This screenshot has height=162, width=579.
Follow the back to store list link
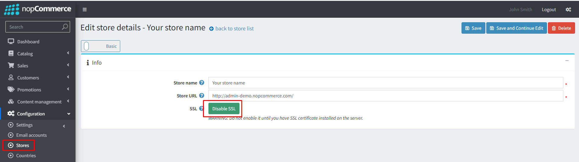click(234, 29)
